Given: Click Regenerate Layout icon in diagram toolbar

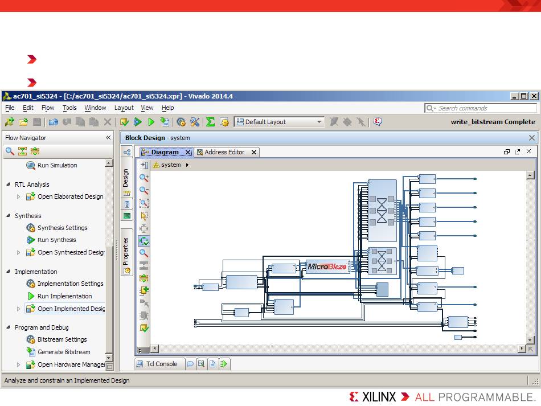Looking at the screenshot, I should pyautogui.click(x=144, y=241).
